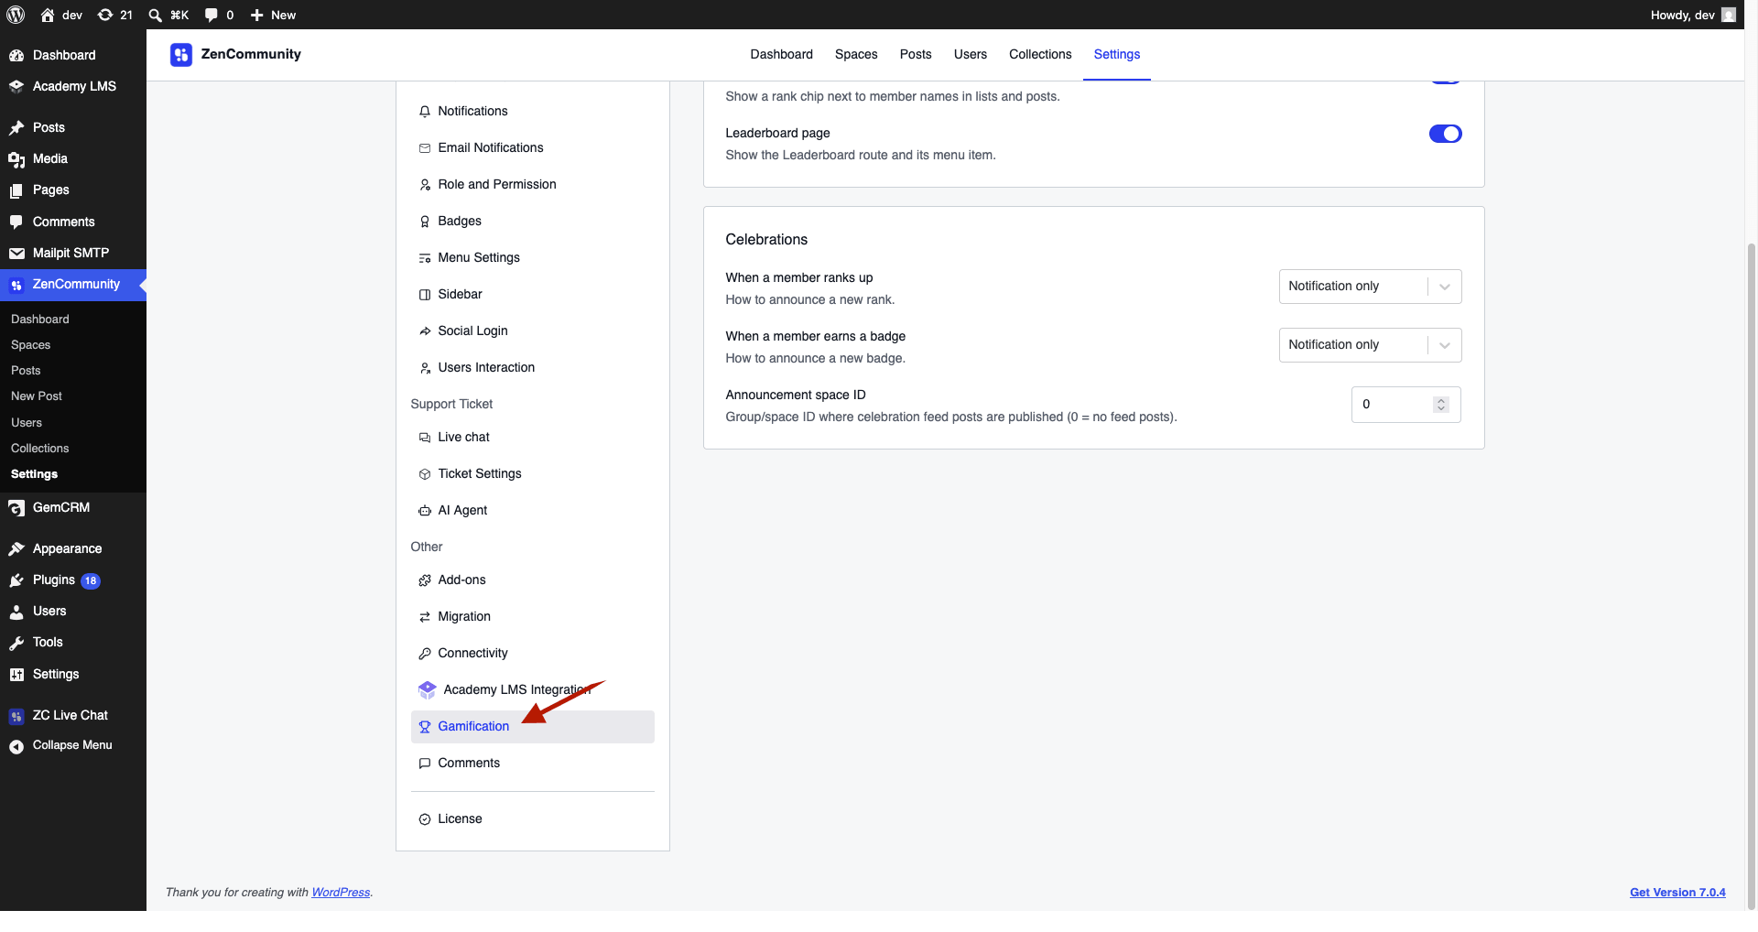
Task: Open the member ranks up announcement dropdown
Action: click(x=1370, y=287)
